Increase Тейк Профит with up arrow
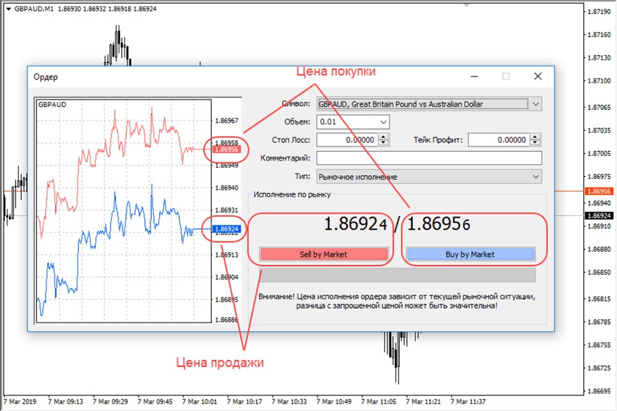 click(x=535, y=136)
